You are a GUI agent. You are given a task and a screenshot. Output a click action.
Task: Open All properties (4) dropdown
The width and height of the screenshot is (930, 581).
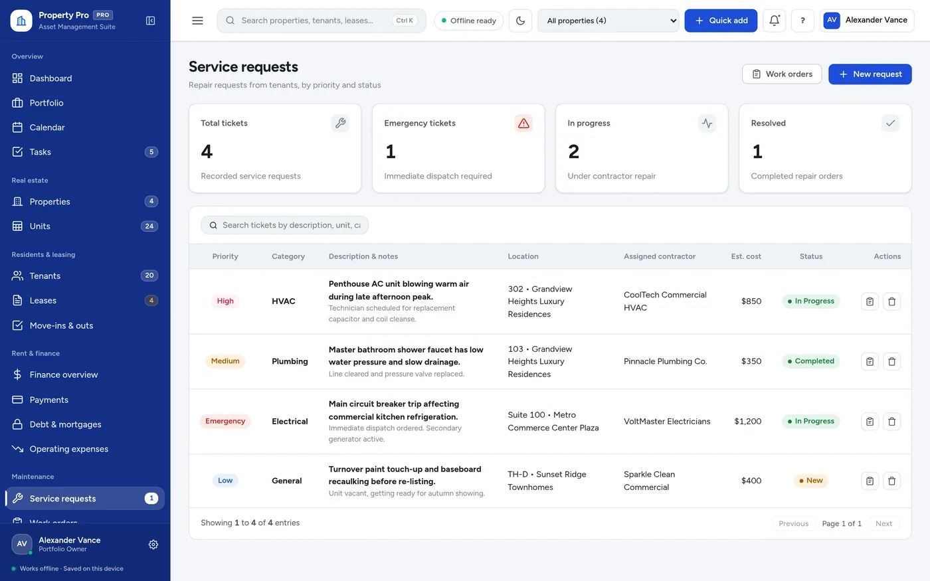coord(608,21)
